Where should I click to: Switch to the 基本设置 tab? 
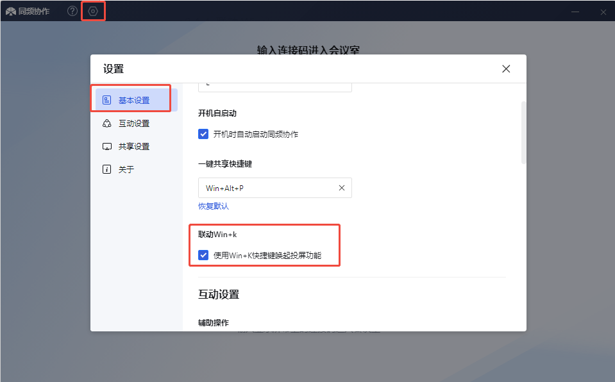(x=133, y=100)
